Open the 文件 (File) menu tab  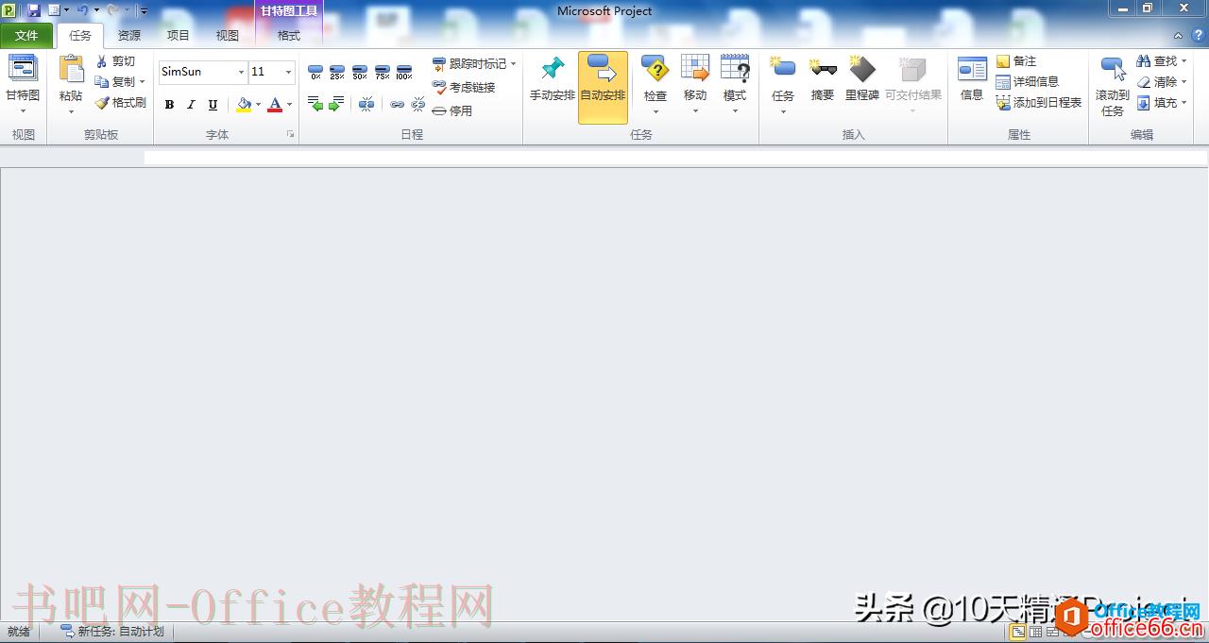[x=26, y=36]
